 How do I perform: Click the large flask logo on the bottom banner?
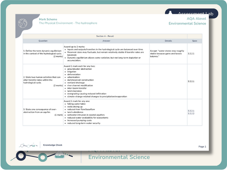[x=59, y=155]
